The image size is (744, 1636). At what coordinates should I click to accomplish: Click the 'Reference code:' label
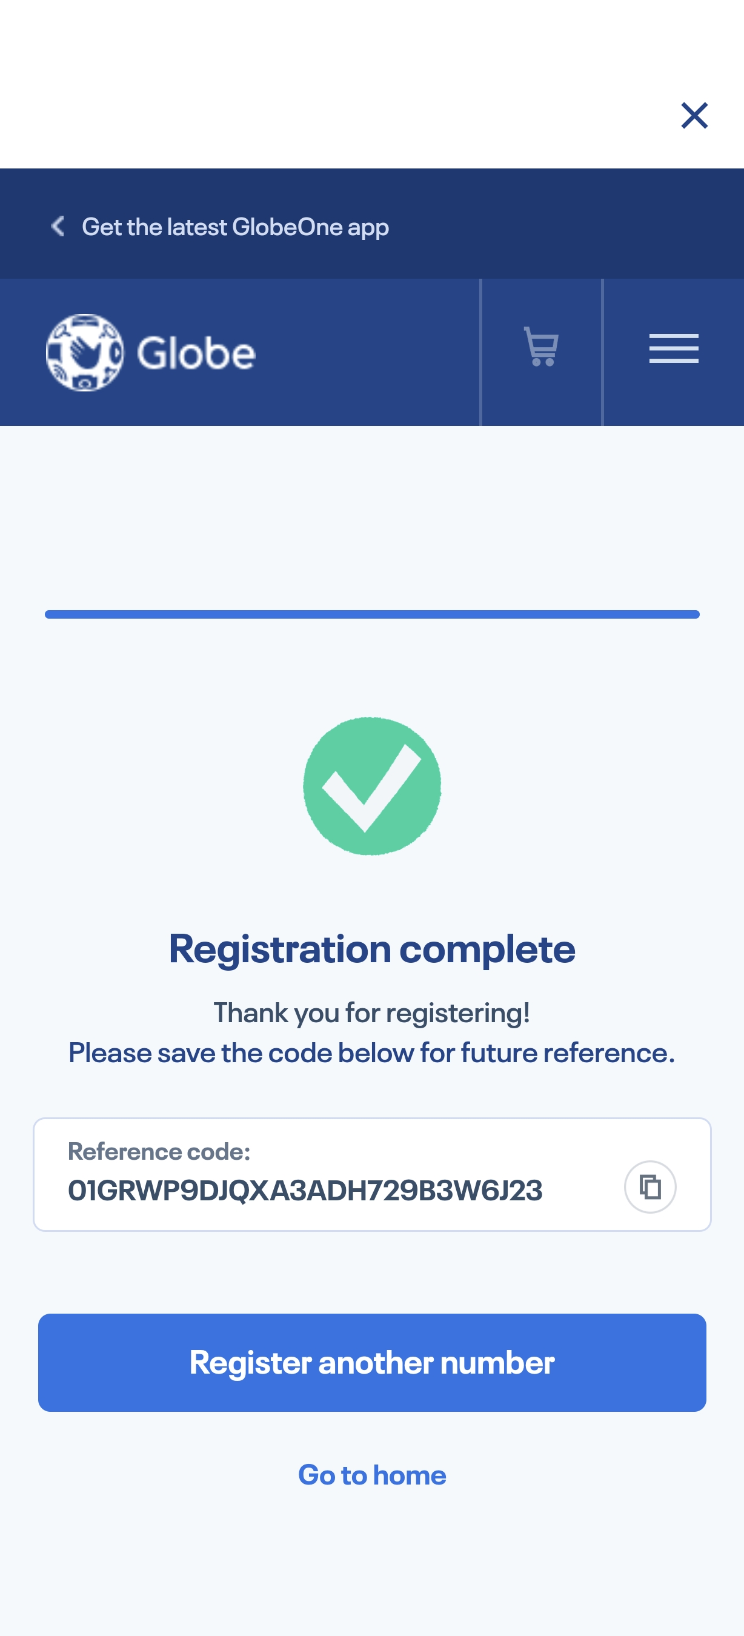click(159, 1151)
